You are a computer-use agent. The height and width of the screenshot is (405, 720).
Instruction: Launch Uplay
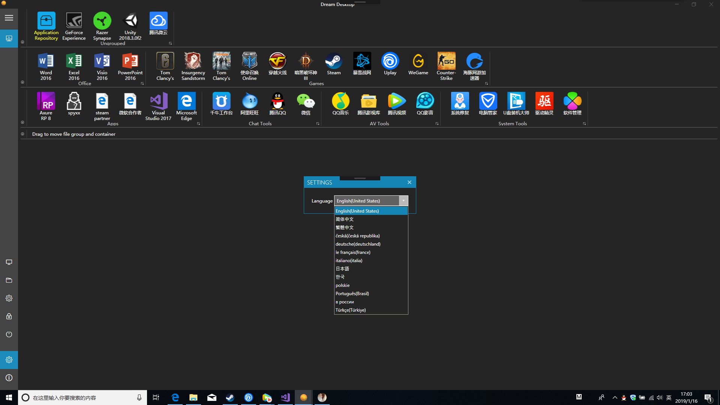[x=390, y=64]
